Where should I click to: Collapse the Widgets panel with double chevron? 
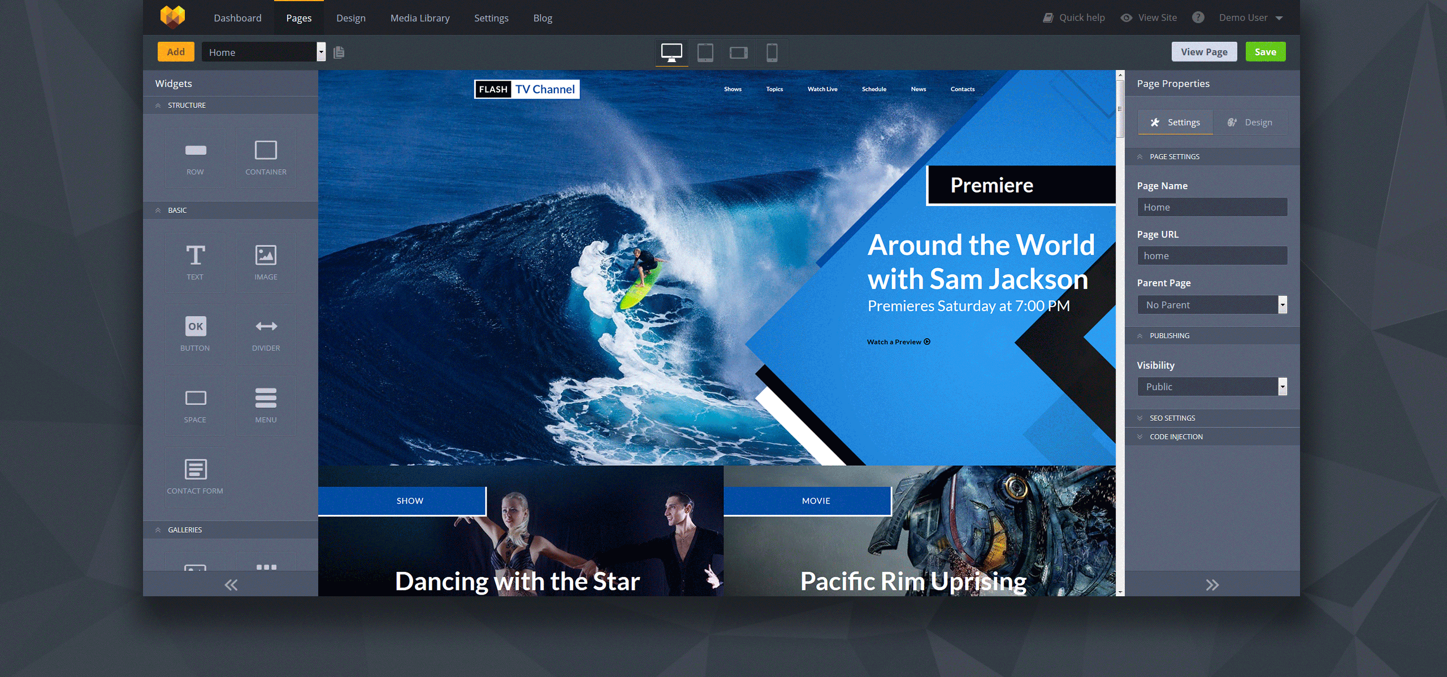point(231,584)
